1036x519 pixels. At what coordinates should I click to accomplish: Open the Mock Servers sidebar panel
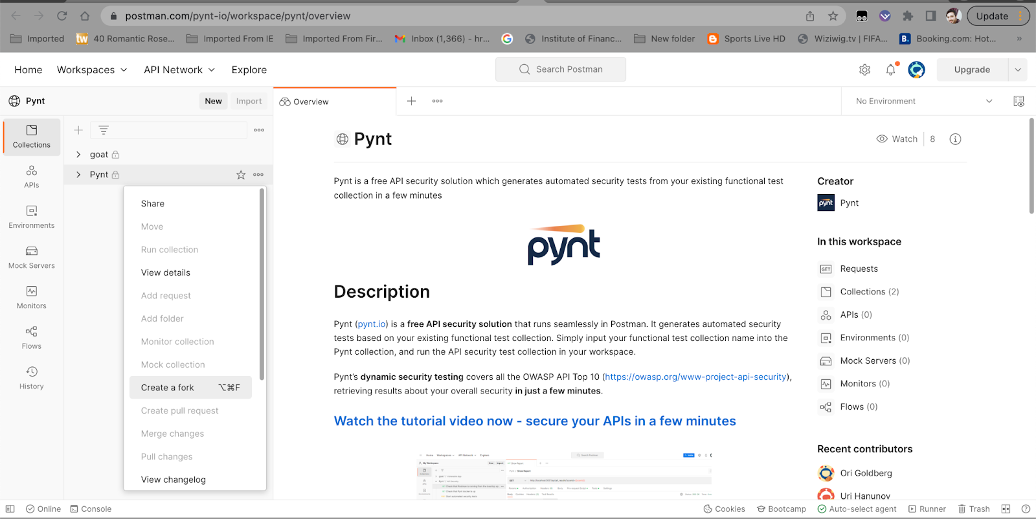pos(32,257)
